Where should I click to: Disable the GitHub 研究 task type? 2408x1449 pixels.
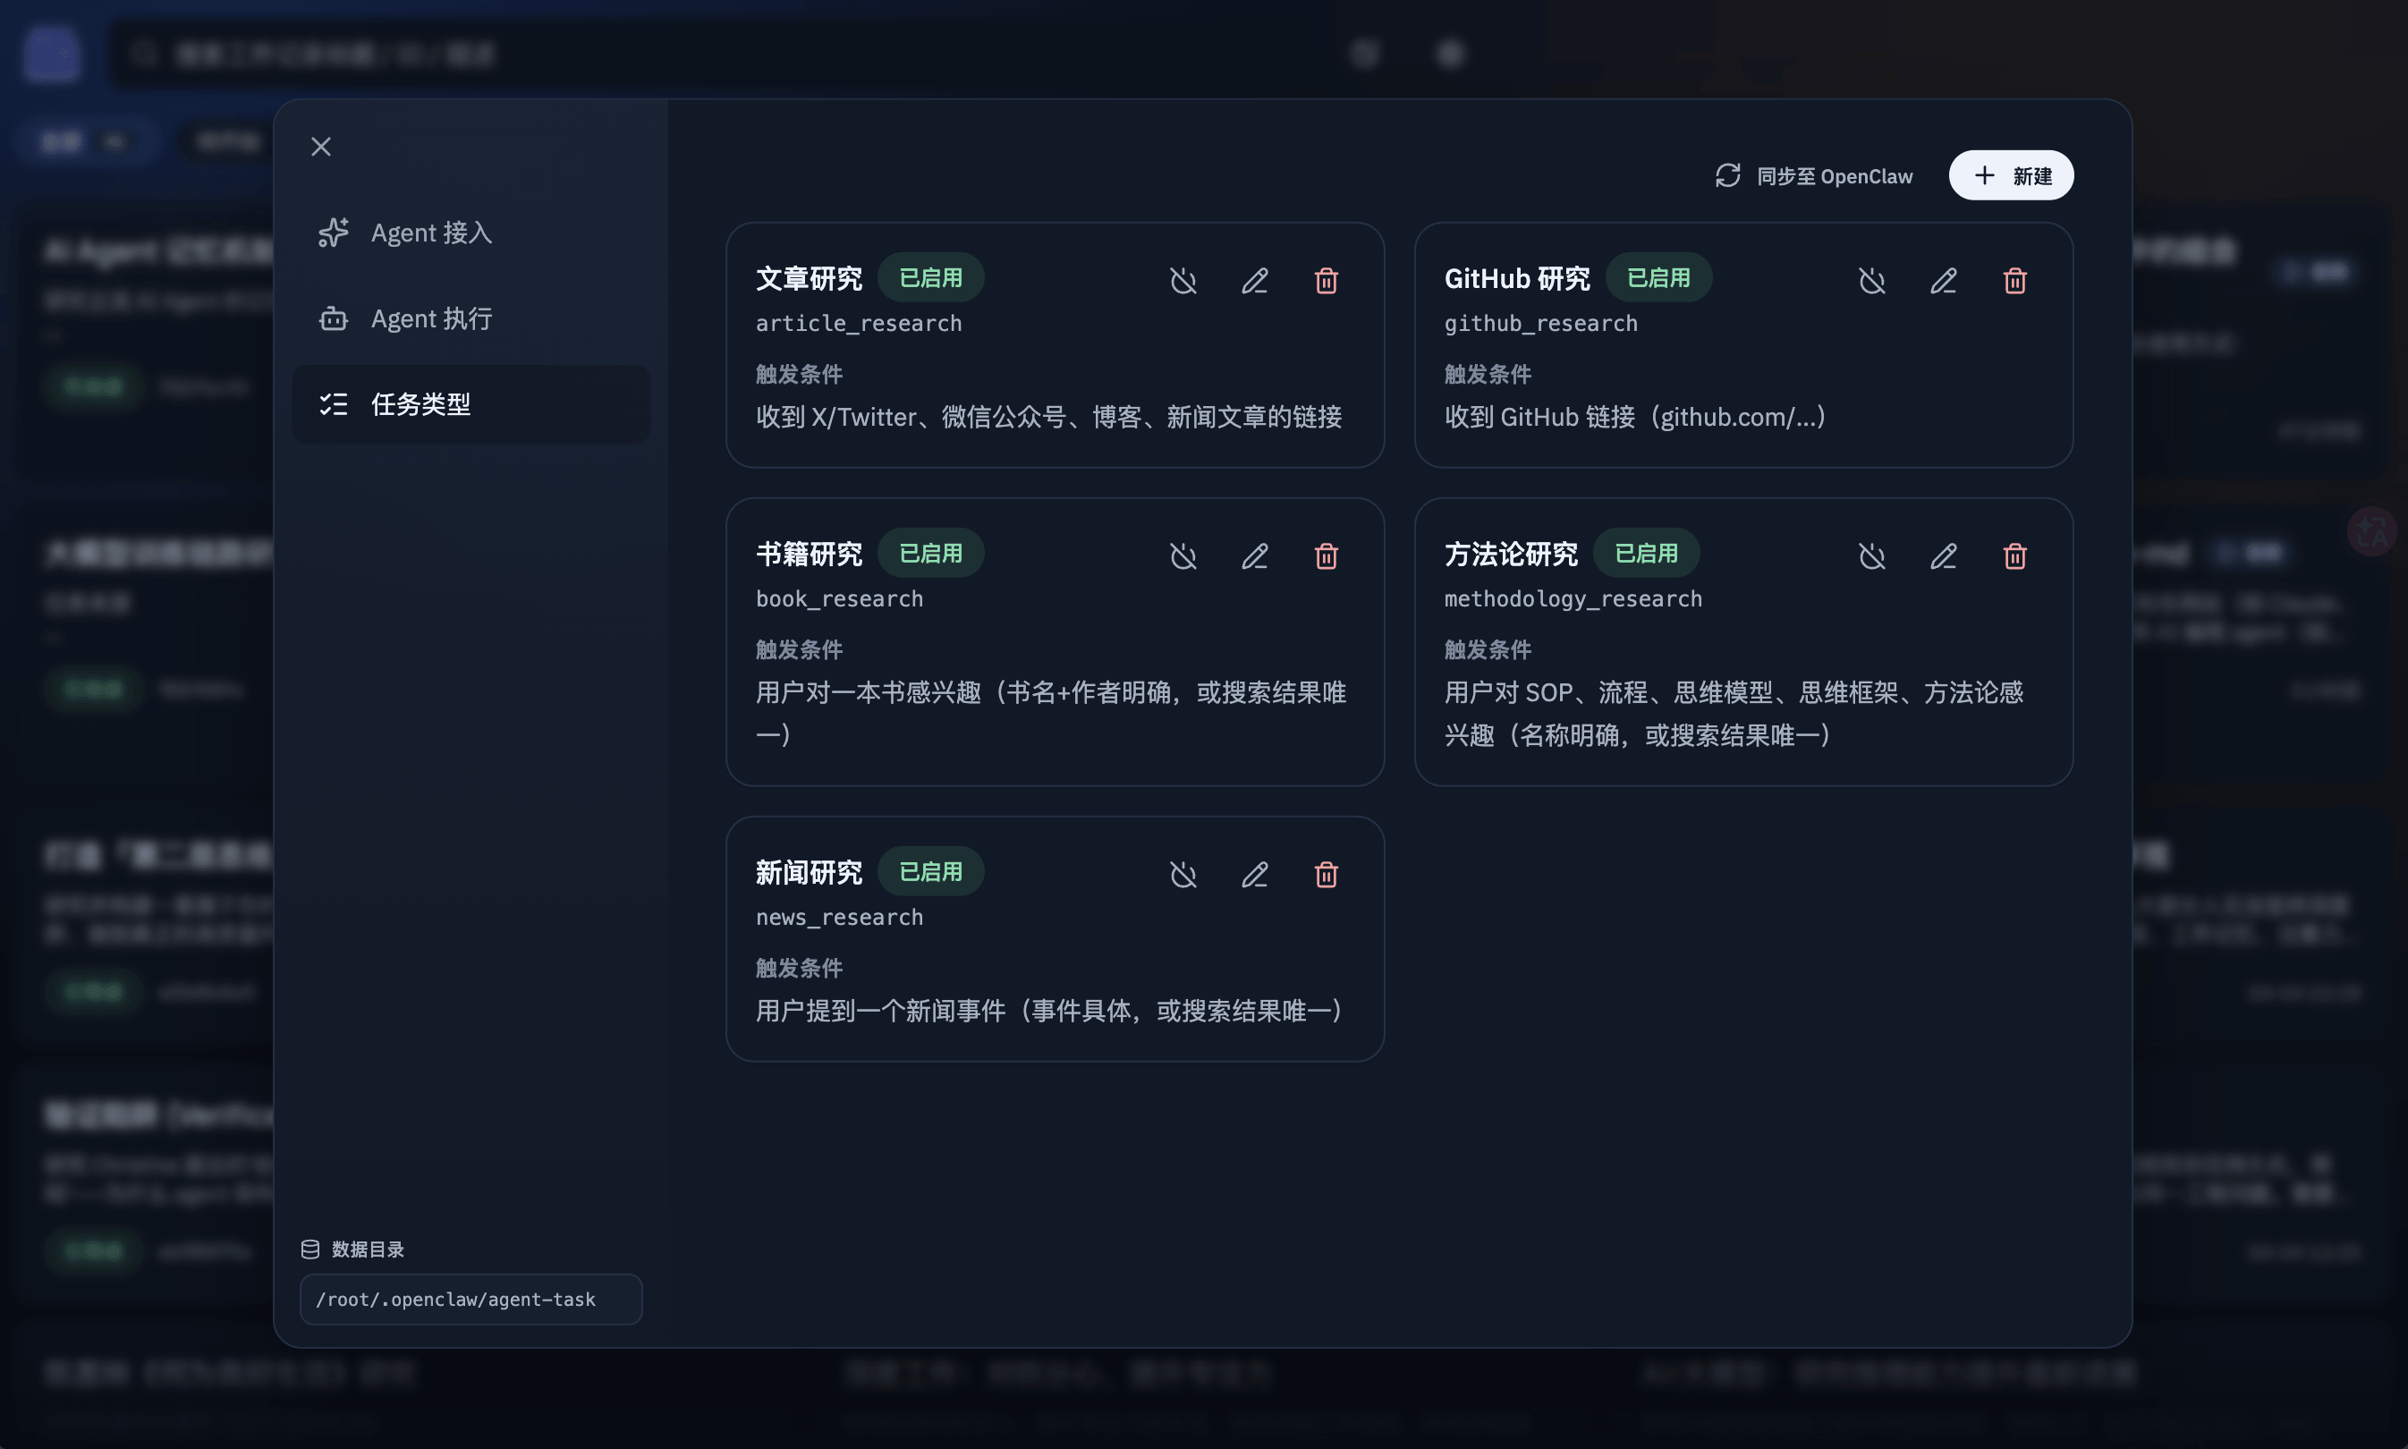point(1872,281)
